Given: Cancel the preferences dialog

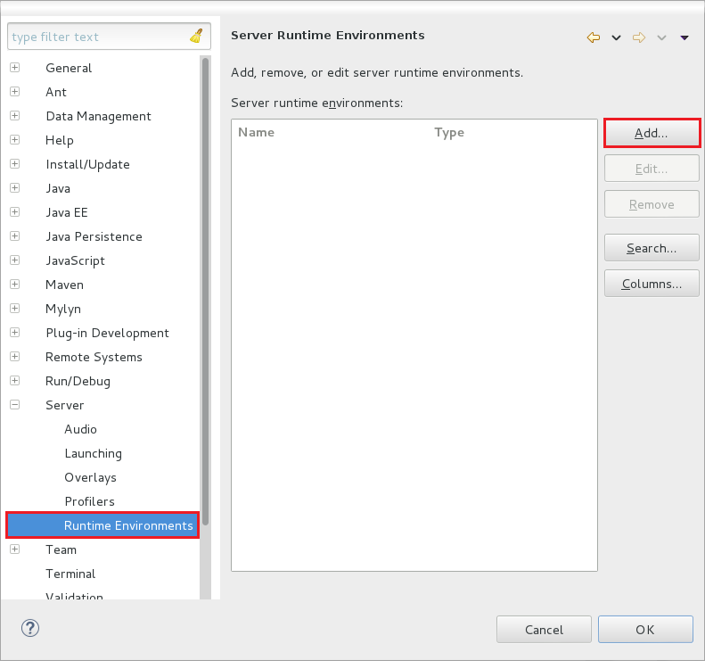Looking at the screenshot, I should pyautogui.click(x=544, y=630).
